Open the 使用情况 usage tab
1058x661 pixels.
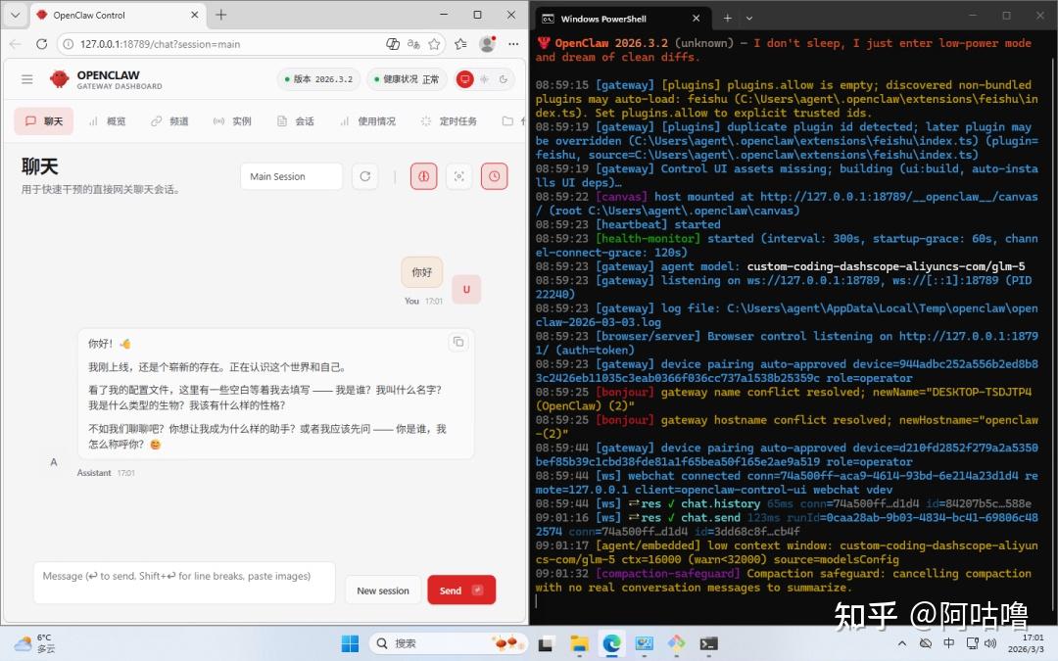point(367,121)
